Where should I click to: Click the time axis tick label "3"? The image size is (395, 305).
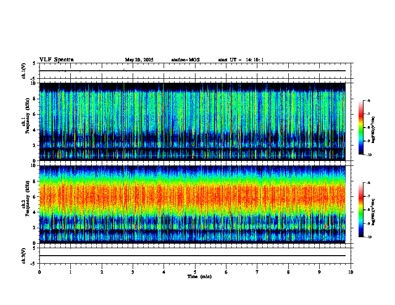click(x=133, y=272)
